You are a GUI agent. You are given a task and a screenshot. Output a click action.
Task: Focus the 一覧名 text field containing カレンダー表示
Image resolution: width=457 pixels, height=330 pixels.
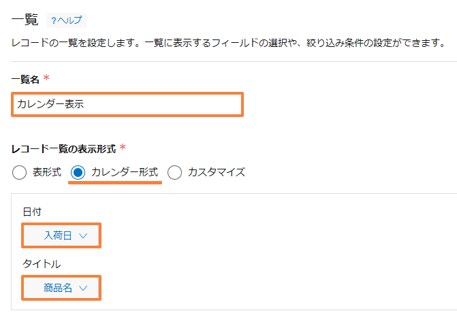127,104
